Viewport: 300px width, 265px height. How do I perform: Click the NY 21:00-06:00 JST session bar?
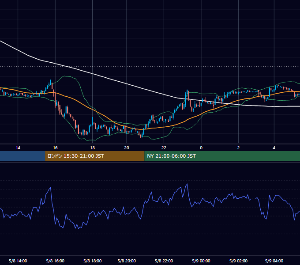click(x=222, y=156)
